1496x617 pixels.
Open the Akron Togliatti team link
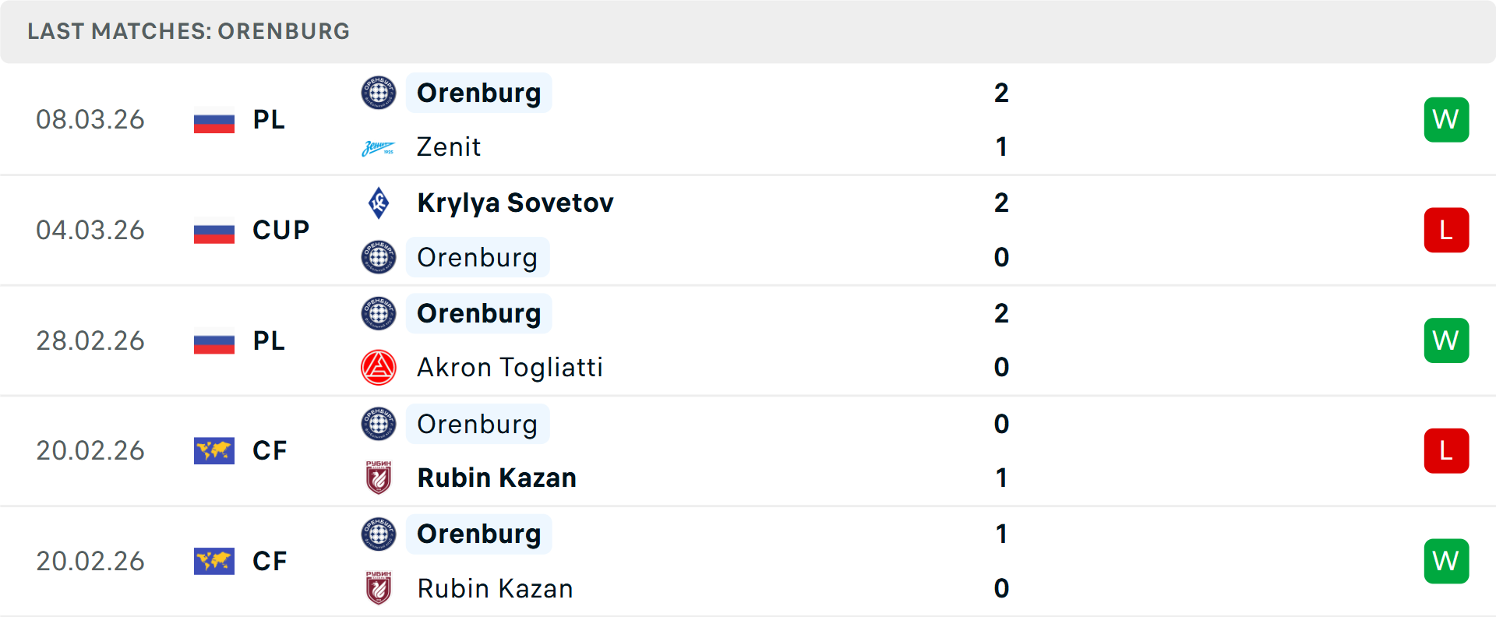(510, 368)
